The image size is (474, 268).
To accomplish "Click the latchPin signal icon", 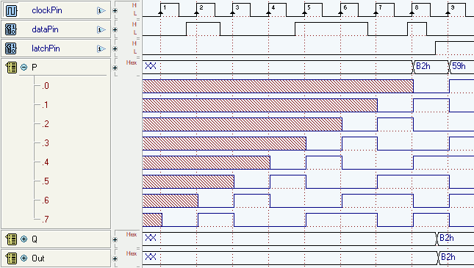I will (x=11, y=48).
